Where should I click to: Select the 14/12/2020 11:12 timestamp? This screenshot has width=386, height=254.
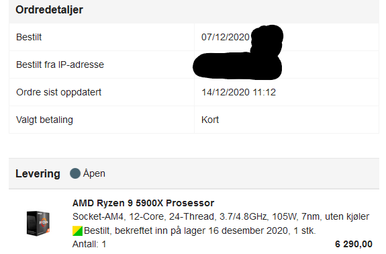[x=238, y=92]
